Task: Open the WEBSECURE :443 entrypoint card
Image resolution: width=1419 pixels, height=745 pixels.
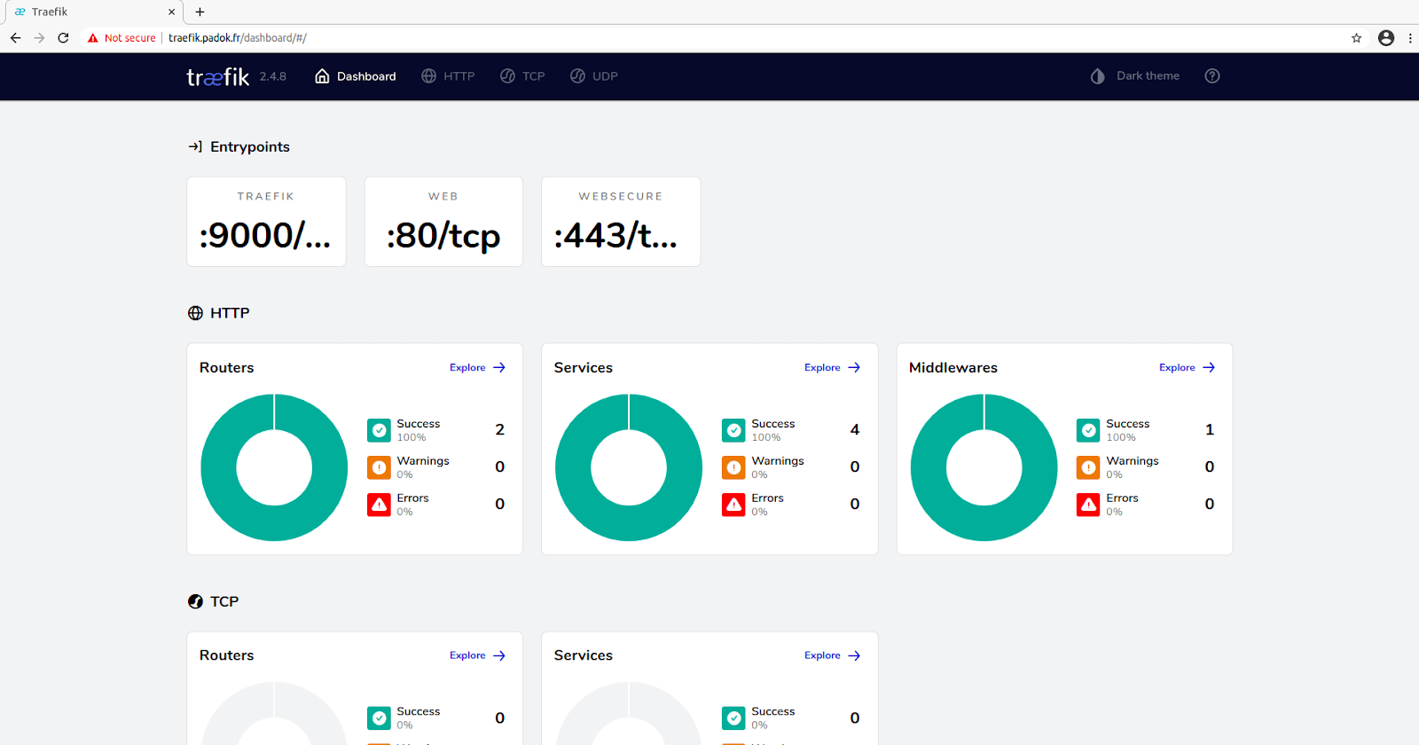Action: click(621, 222)
